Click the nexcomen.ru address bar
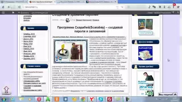The image size is (182, 102). (70, 7)
